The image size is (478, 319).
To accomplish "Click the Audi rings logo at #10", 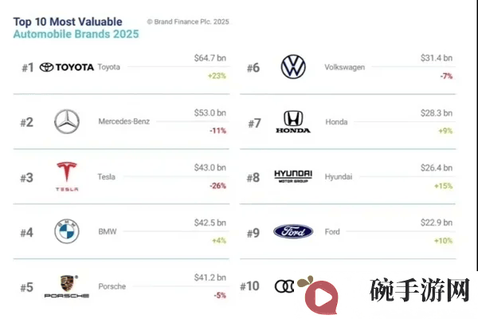I will point(284,286).
